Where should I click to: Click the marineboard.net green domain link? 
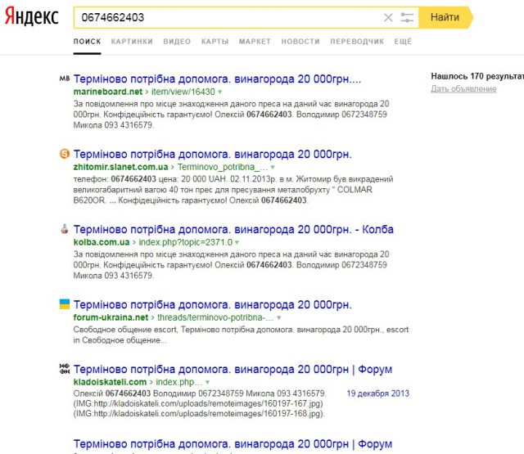[x=108, y=92]
